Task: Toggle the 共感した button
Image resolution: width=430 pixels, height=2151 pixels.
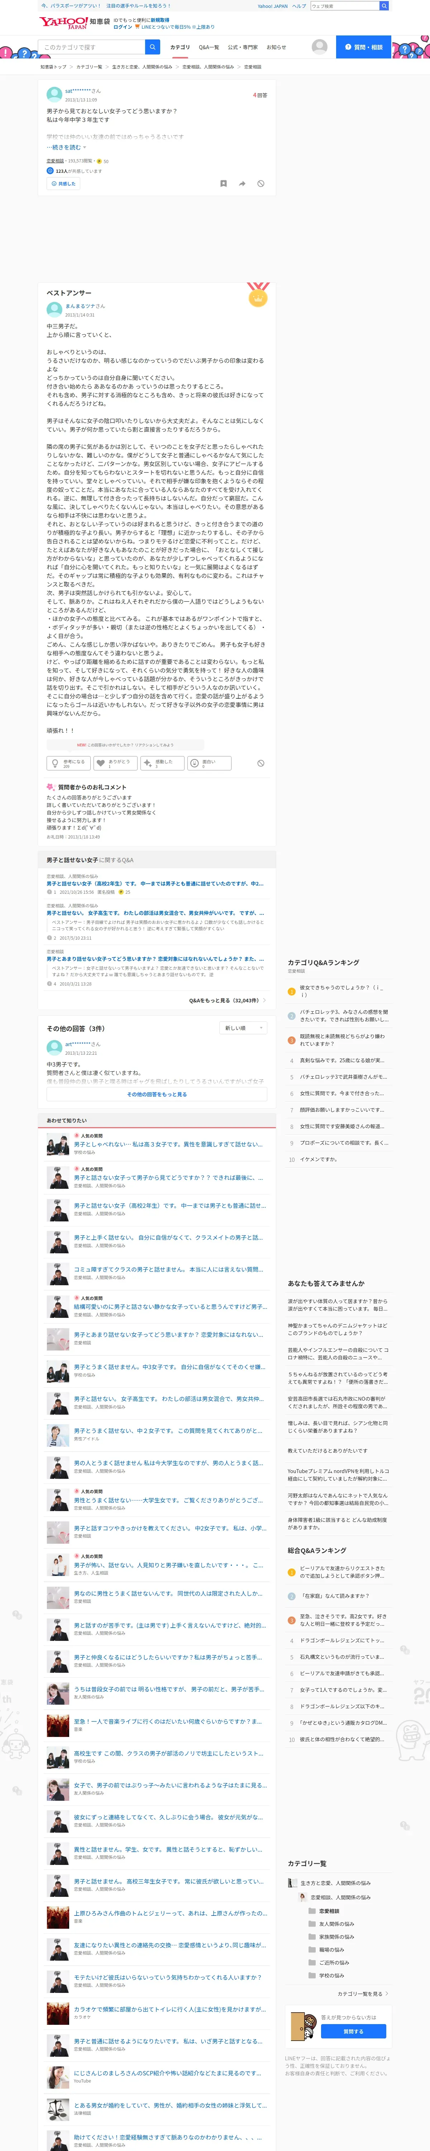Action: click(x=63, y=184)
